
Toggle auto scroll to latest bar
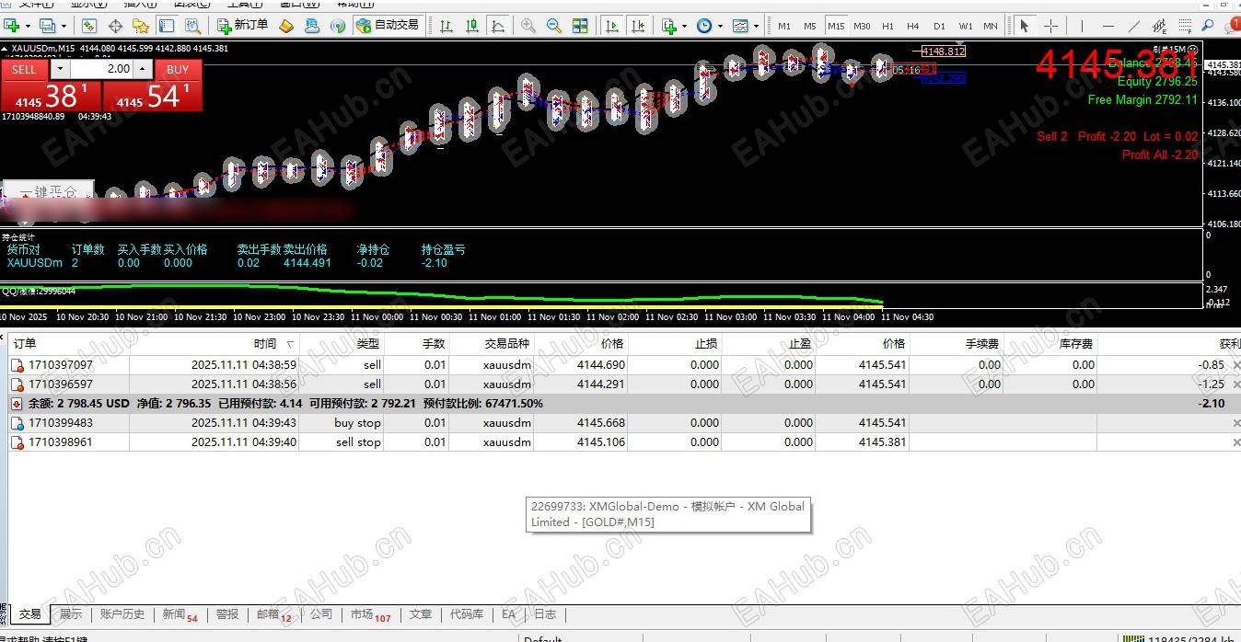(610, 26)
